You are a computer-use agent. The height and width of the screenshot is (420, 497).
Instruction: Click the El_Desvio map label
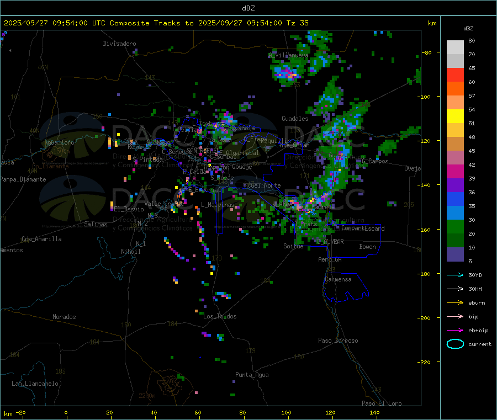point(129,209)
